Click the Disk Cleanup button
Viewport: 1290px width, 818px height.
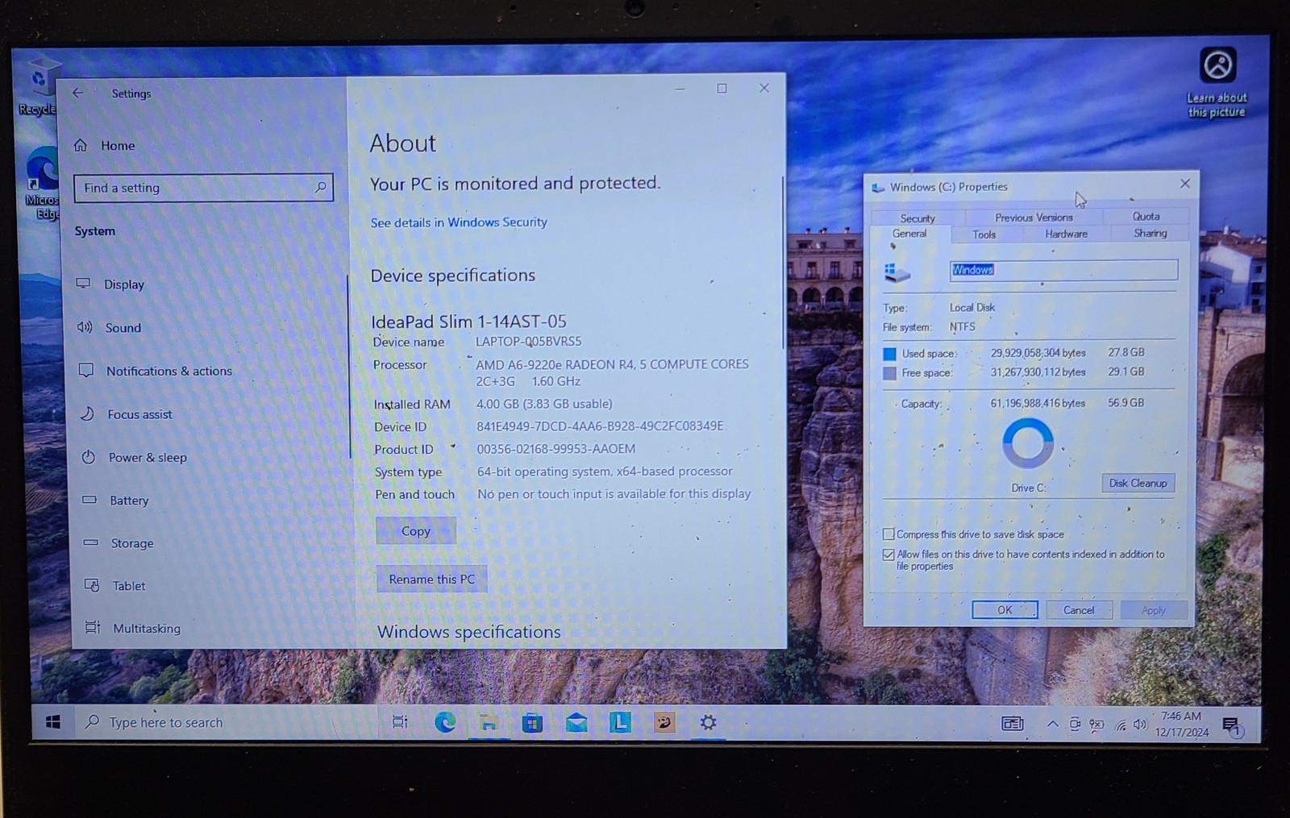pyautogui.click(x=1138, y=483)
